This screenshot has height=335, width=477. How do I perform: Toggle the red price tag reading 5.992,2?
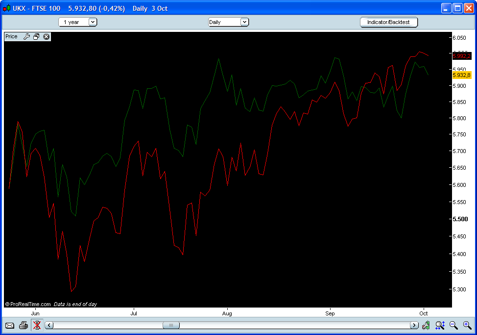pos(461,56)
